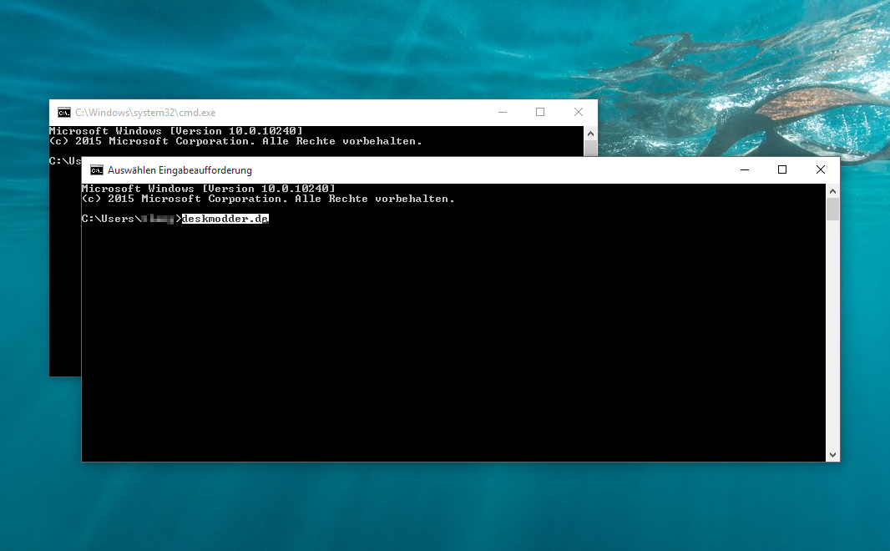Click scrollbar thumb in front console window
890x551 pixels.
click(832, 209)
